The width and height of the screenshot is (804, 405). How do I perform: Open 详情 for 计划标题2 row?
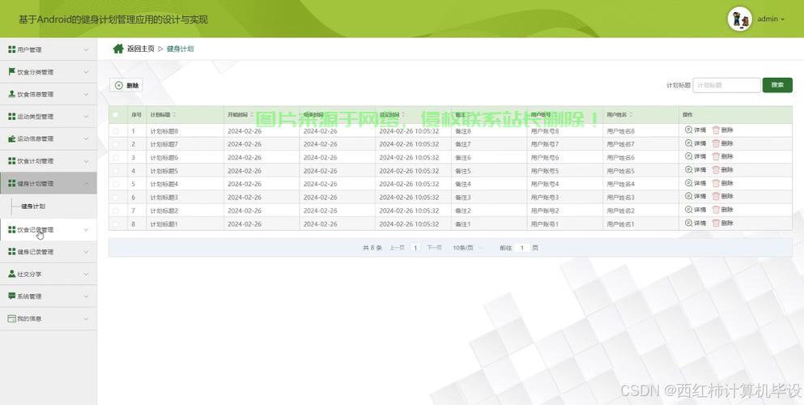click(696, 210)
